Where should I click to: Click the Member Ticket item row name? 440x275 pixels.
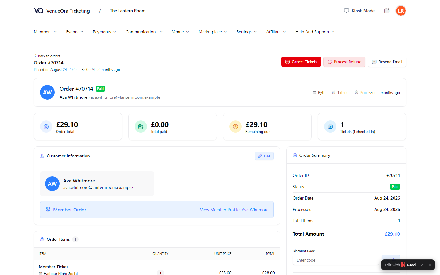[x=53, y=267]
